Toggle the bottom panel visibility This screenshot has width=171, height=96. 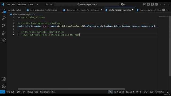[152, 4]
